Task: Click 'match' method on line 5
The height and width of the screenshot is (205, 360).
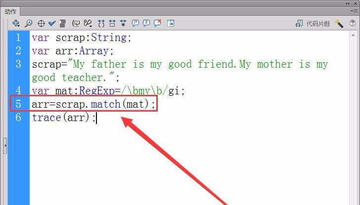Action: pos(106,104)
